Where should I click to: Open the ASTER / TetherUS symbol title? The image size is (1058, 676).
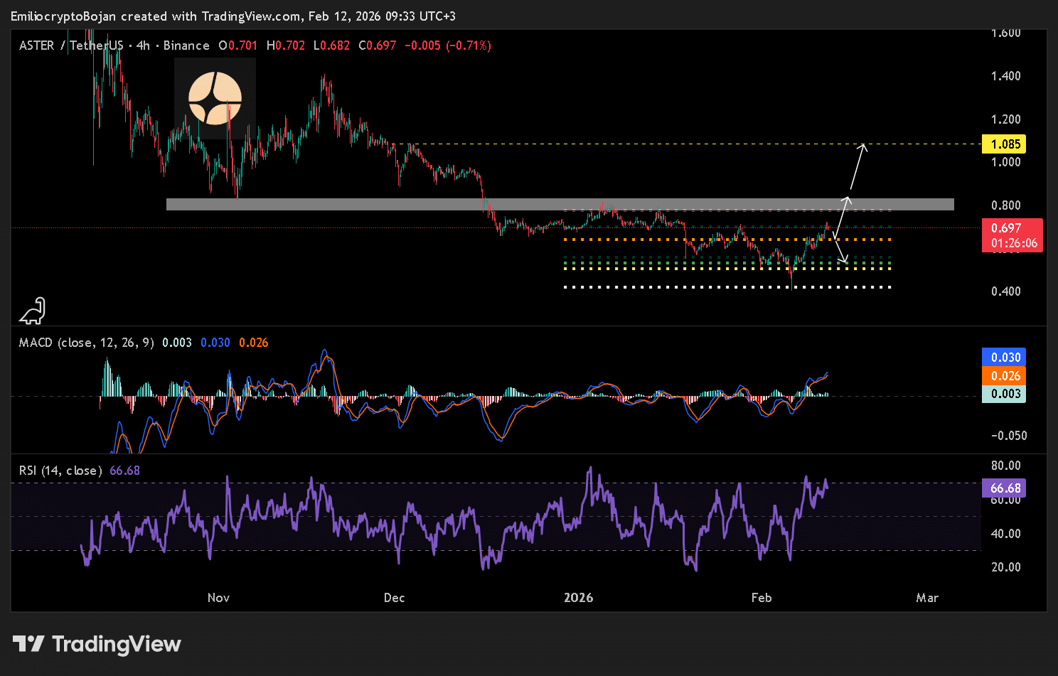coord(71,45)
